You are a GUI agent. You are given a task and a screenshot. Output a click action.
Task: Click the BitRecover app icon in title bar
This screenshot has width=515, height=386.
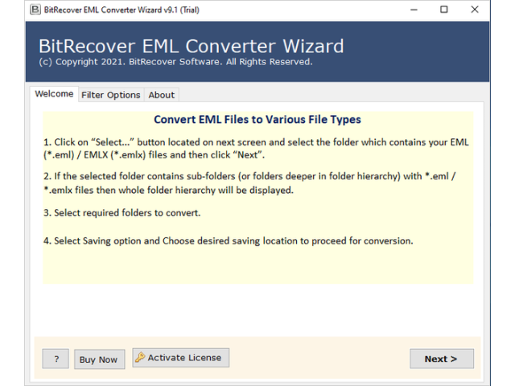[35, 10]
